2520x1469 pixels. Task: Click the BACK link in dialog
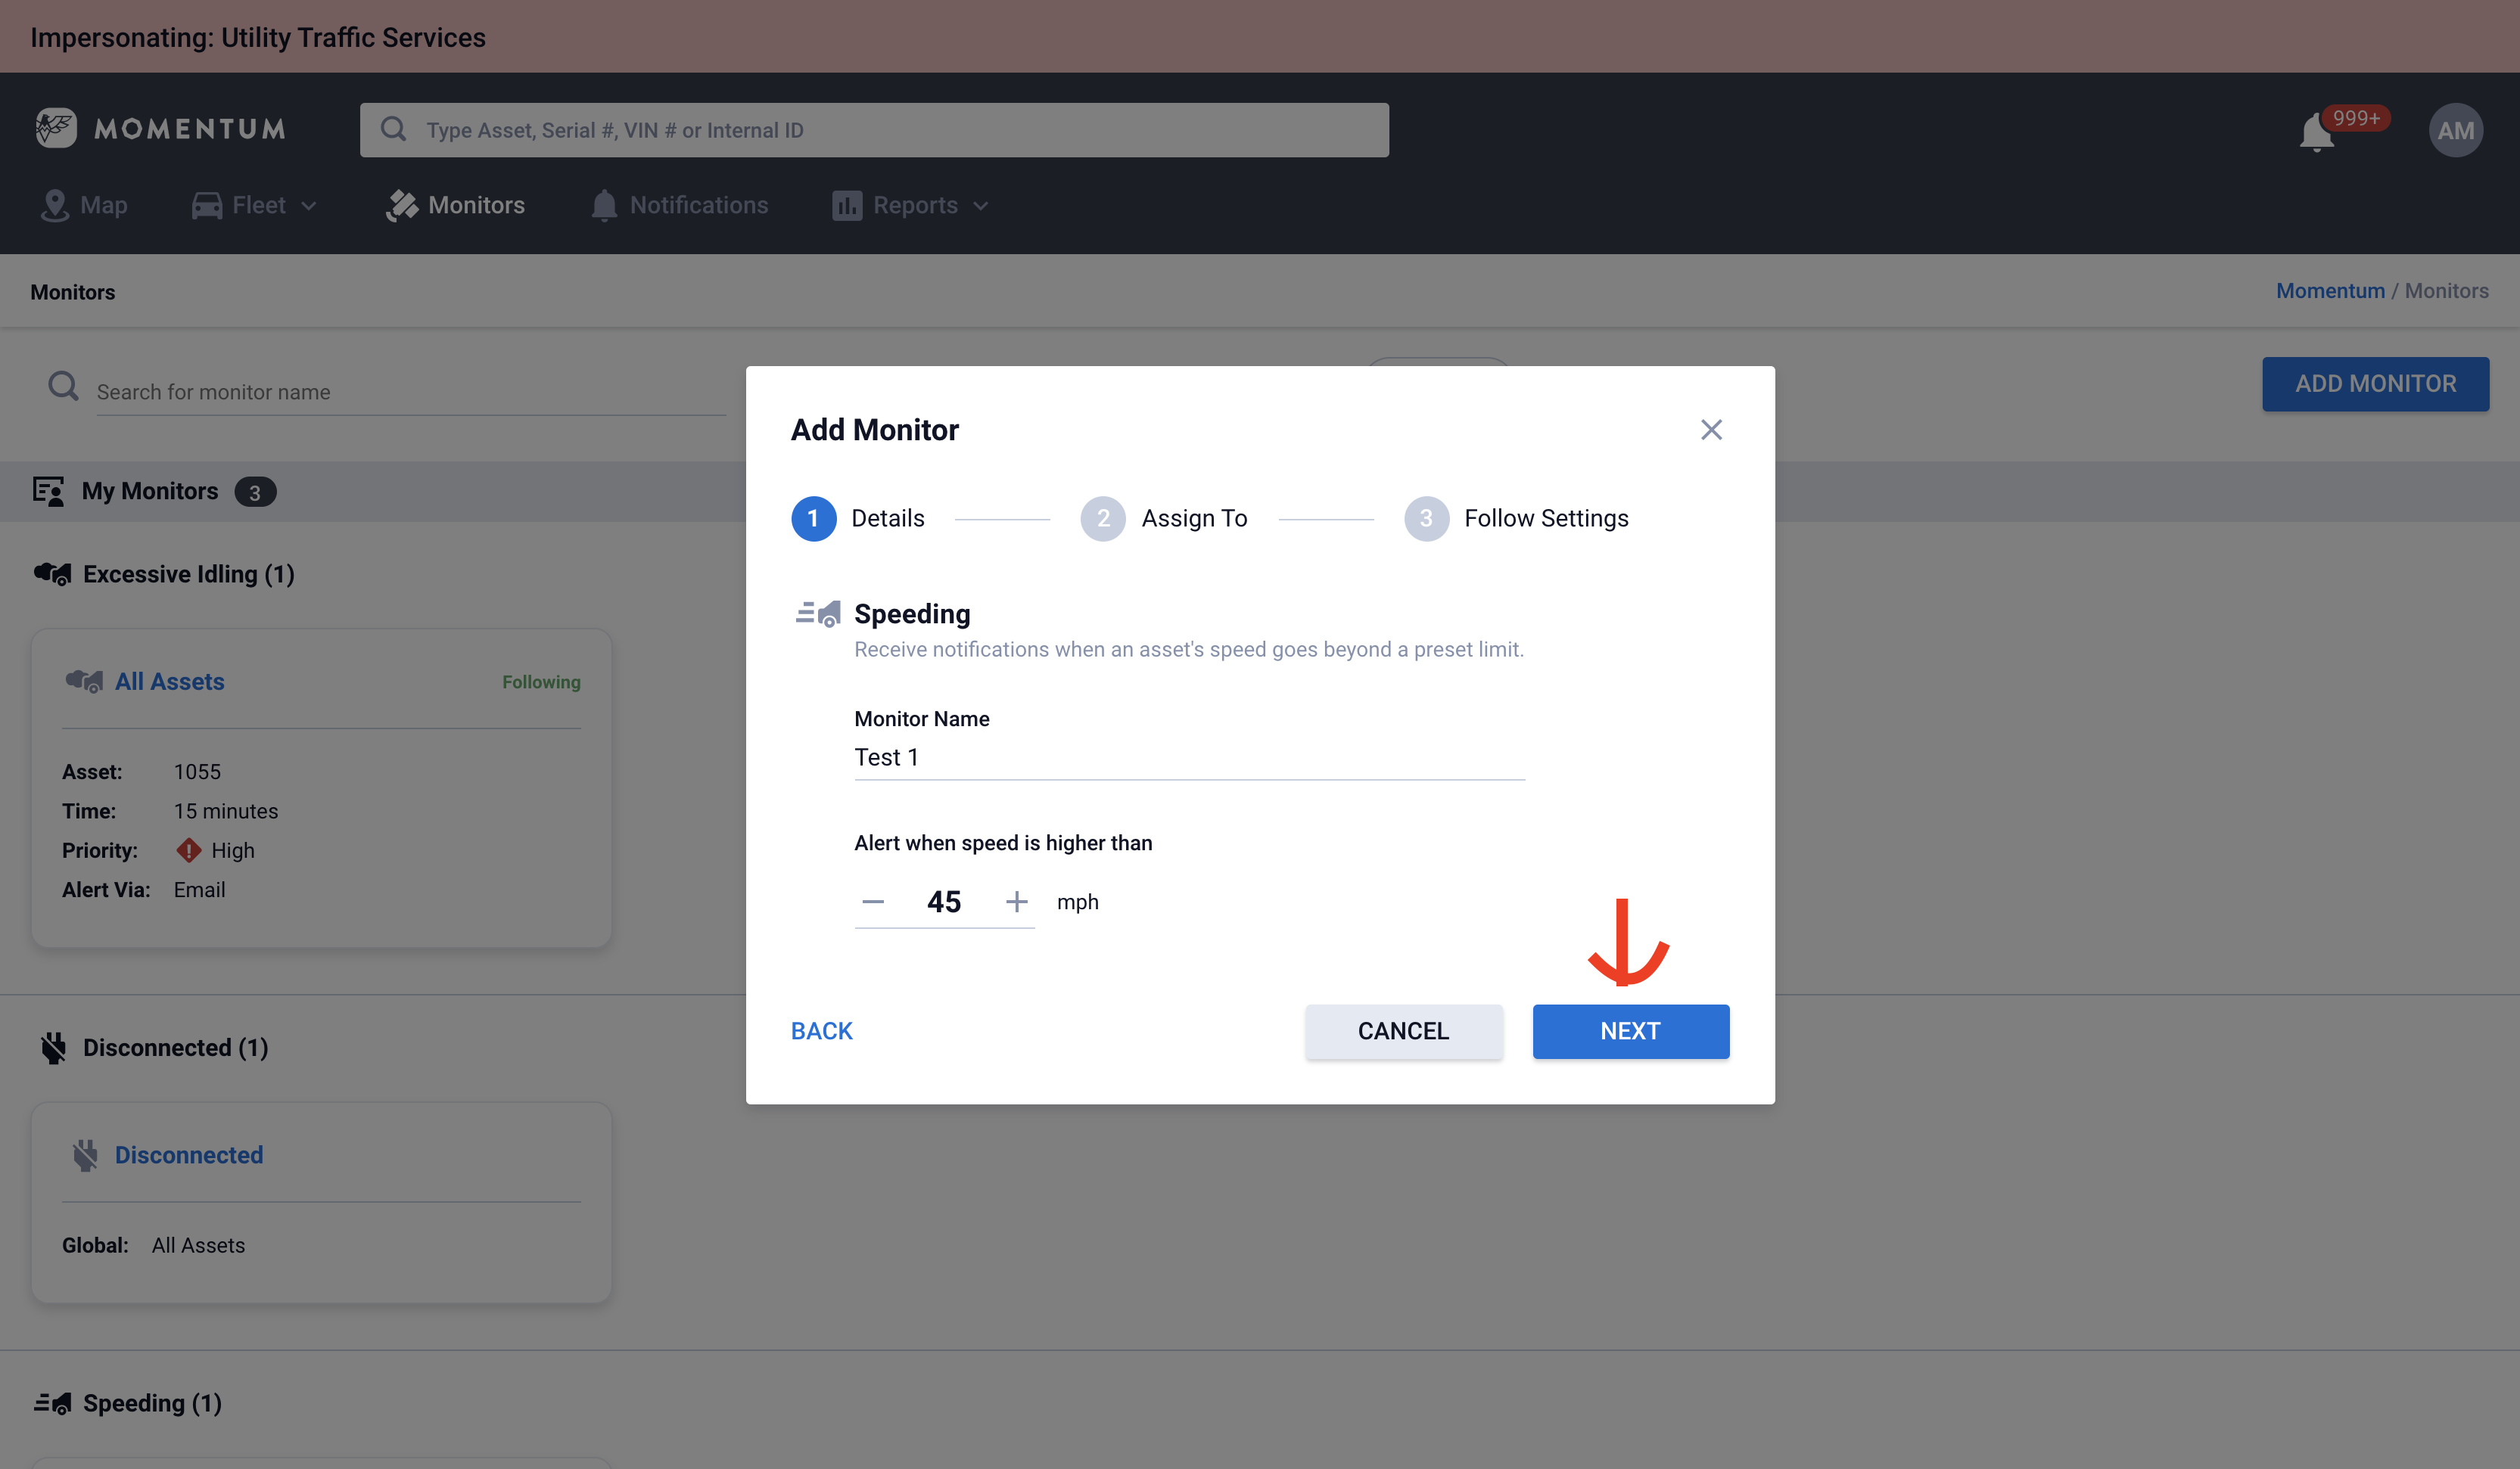tap(821, 1030)
